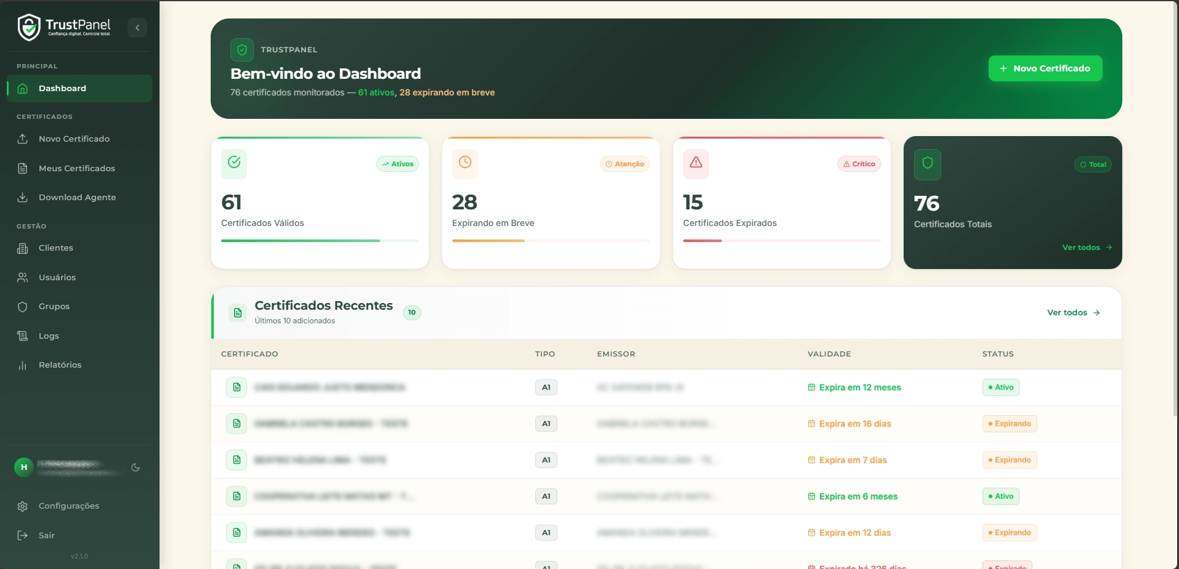The image size is (1179, 569).
Task: Click the Grupos shield icon
Action: click(23, 306)
